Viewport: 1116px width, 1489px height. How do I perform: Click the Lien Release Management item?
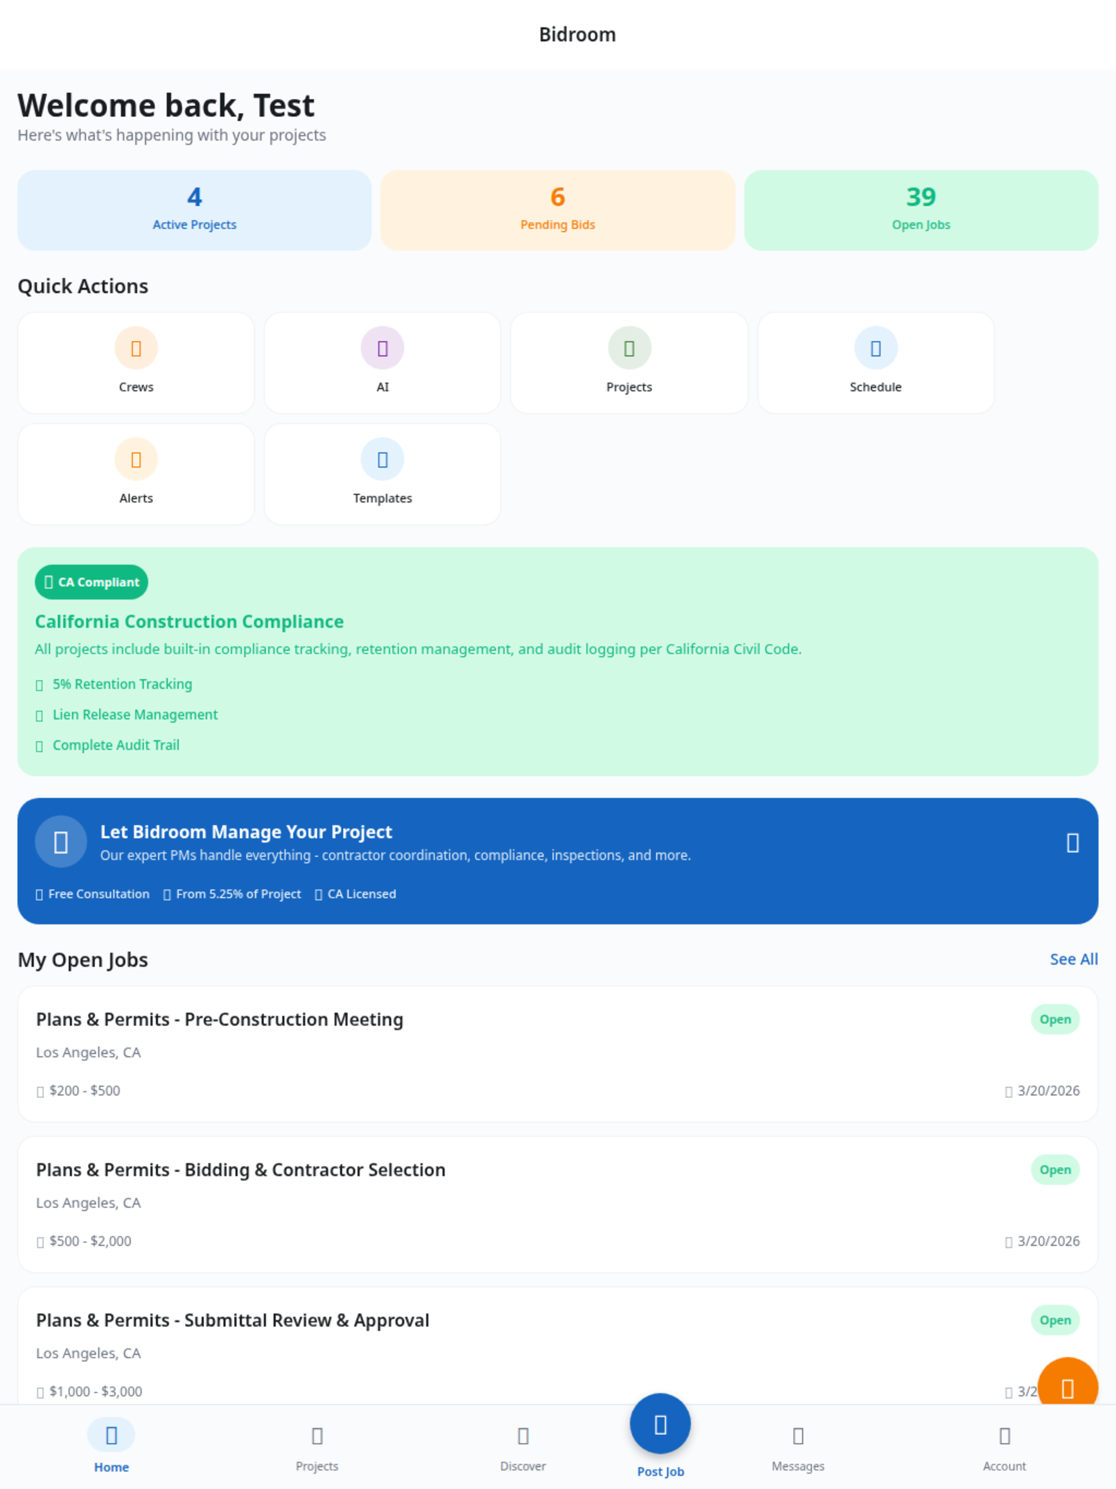coord(126,714)
